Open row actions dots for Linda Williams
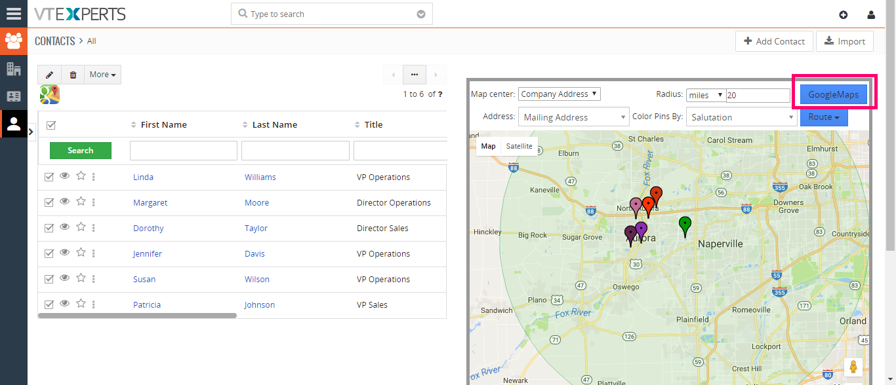 [x=94, y=177]
